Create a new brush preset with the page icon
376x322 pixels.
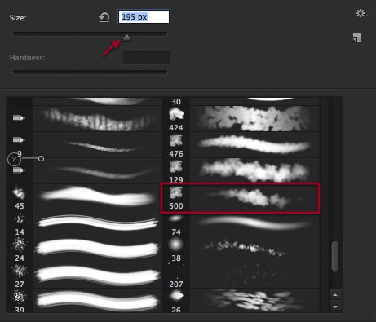(357, 37)
